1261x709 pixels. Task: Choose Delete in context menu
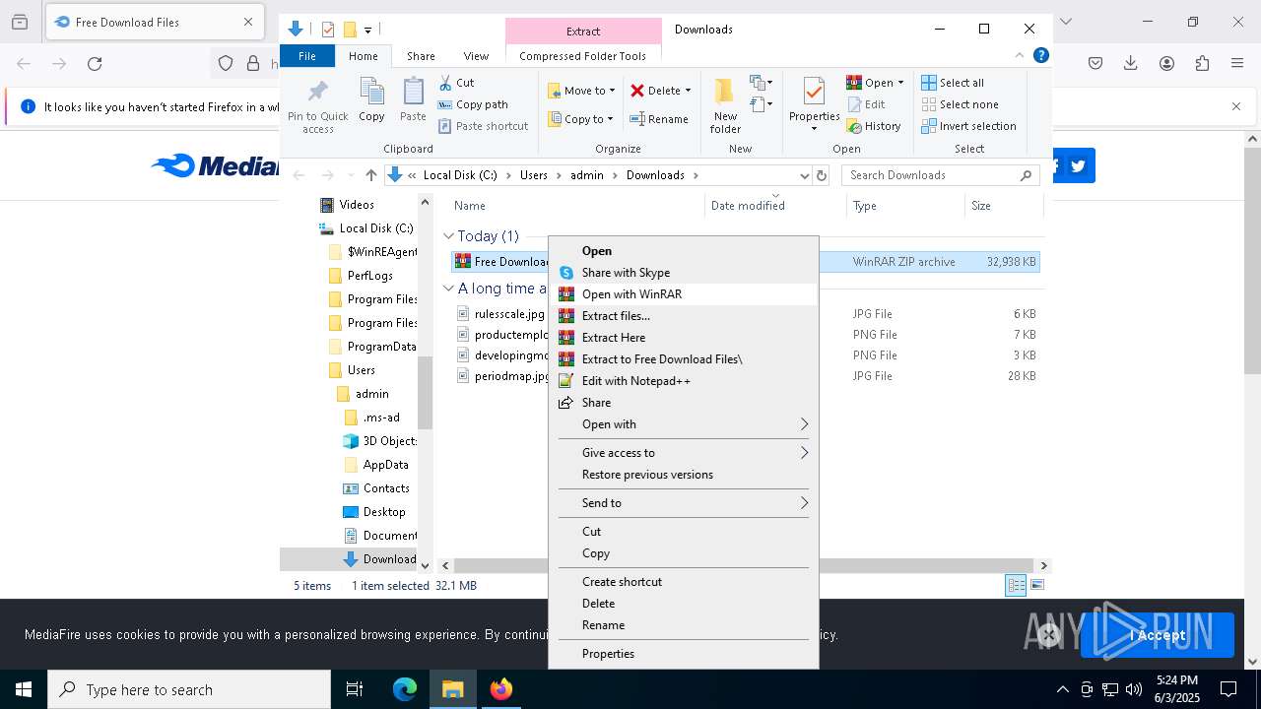pyautogui.click(x=684, y=604)
